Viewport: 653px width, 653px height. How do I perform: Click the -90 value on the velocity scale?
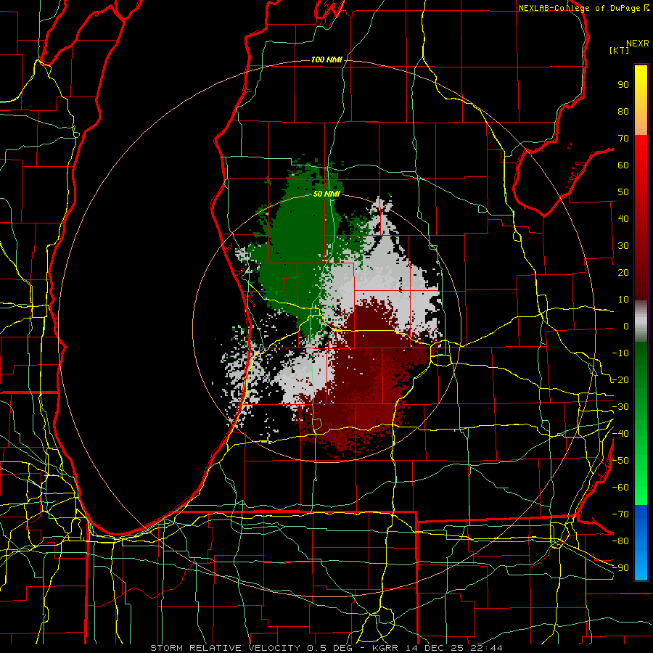coord(620,567)
